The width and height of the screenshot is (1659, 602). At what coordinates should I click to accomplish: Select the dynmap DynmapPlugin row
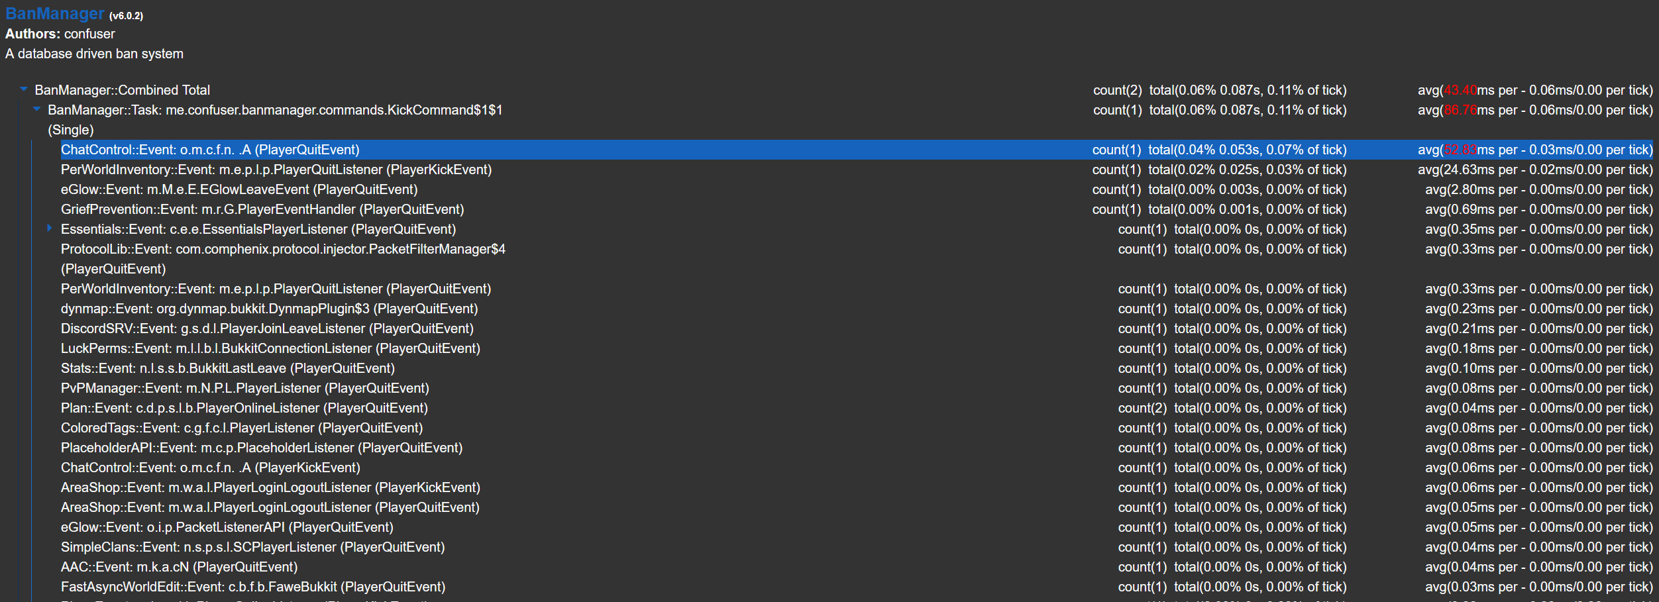click(270, 309)
